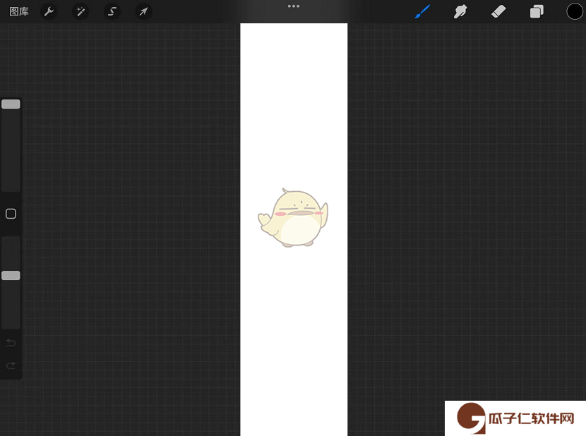Tap the square modify button in sidebar
The image size is (586, 436).
click(x=11, y=214)
